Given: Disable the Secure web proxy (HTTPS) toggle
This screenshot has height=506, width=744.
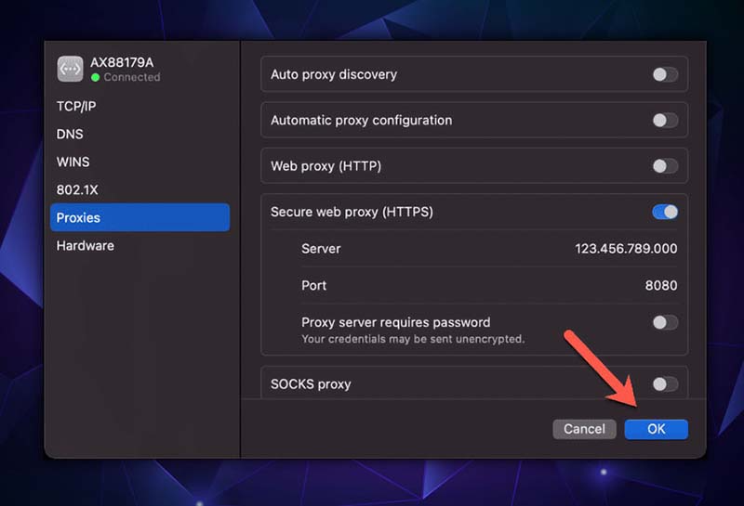Looking at the screenshot, I should click(665, 212).
